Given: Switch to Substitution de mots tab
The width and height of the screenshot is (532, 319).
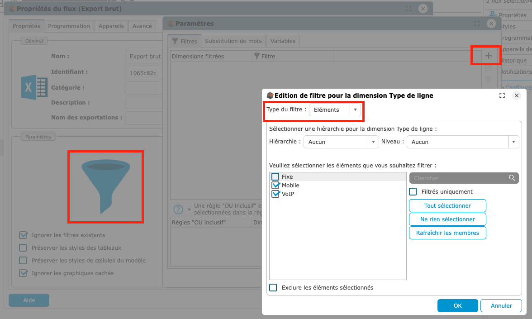Looking at the screenshot, I should point(233,41).
